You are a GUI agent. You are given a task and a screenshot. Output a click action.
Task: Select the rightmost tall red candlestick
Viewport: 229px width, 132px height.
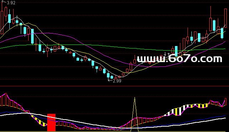tap(226, 18)
